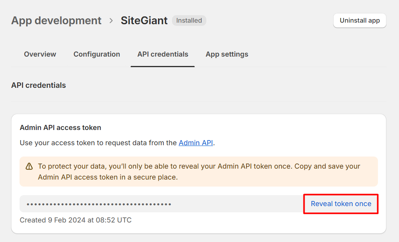Select the API credentials tab

(163, 54)
